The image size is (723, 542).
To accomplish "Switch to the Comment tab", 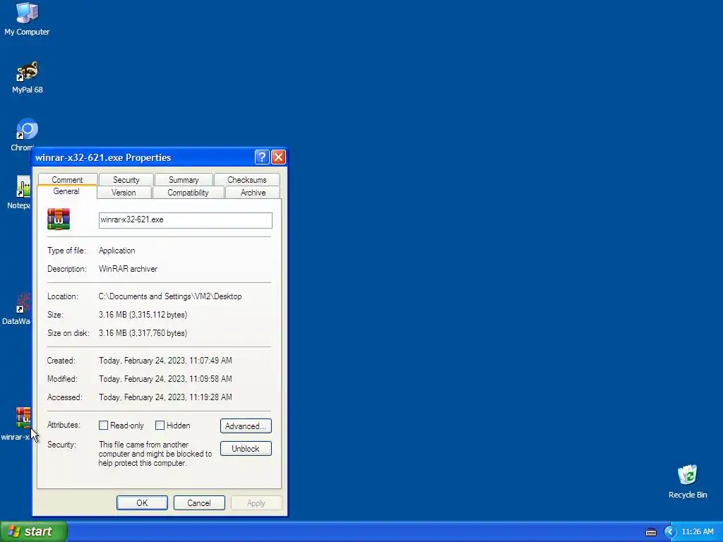I will coord(67,180).
